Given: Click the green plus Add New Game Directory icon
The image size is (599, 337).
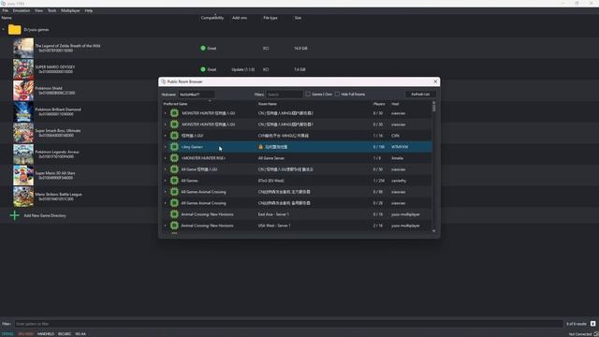Looking at the screenshot, I should point(15,215).
